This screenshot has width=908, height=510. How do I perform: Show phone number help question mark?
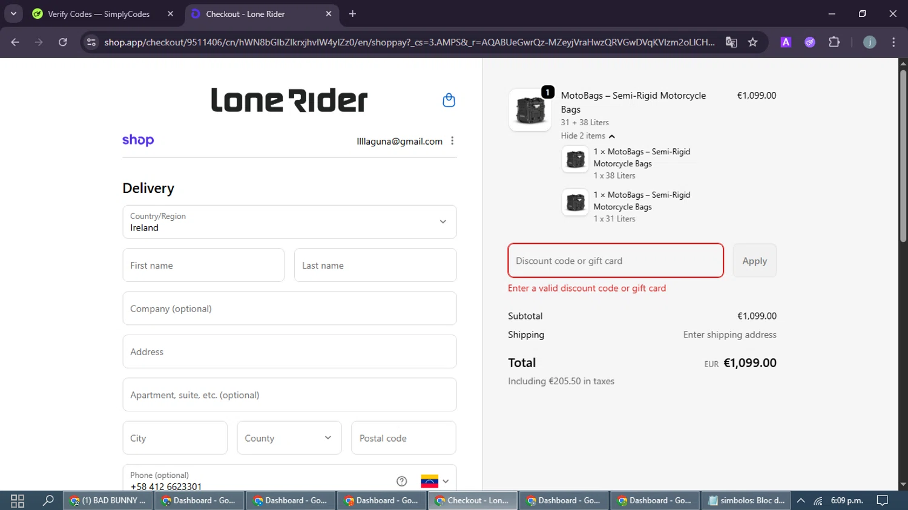[401, 481]
